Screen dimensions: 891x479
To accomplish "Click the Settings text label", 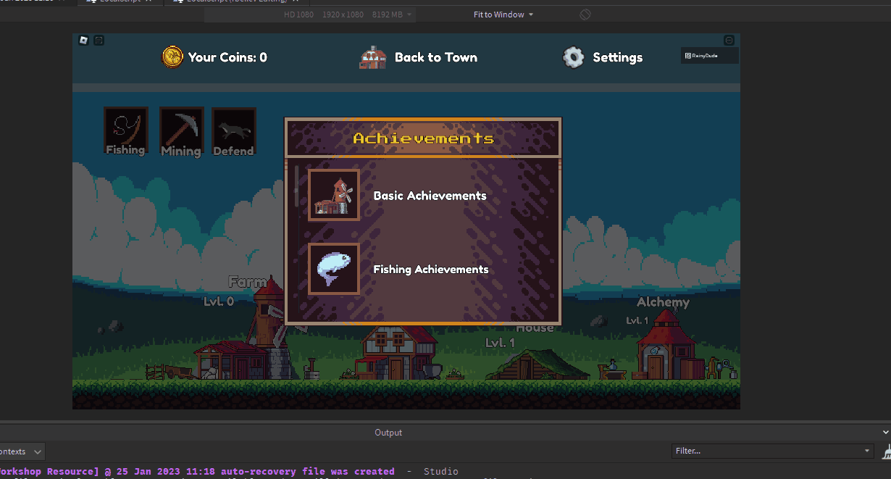I will coord(618,57).
